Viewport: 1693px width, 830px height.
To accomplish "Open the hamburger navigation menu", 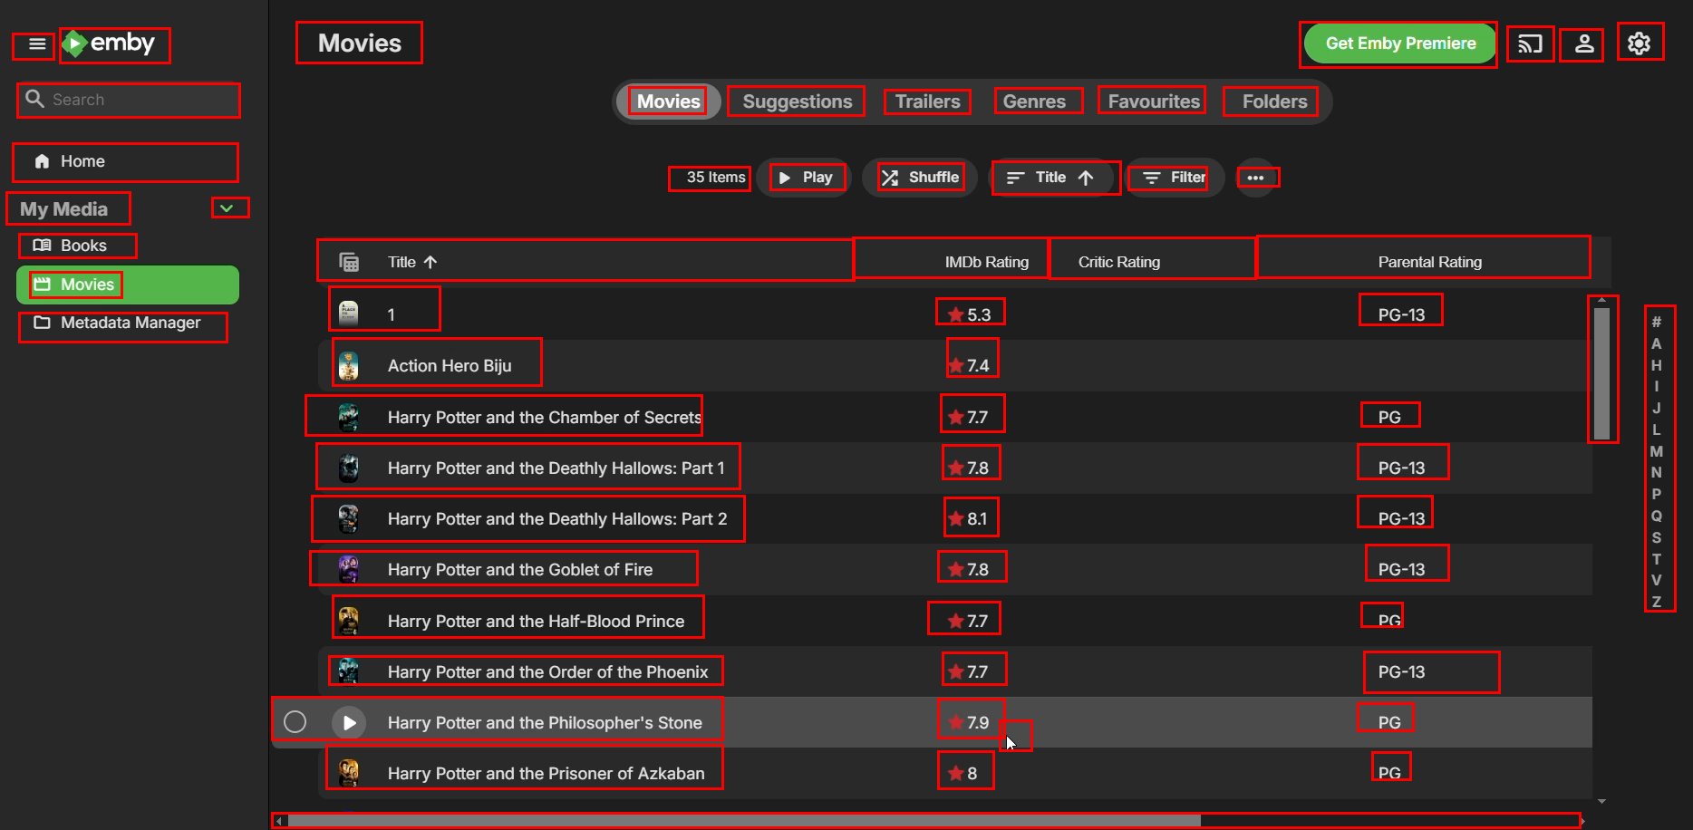I will click(37, 44).
